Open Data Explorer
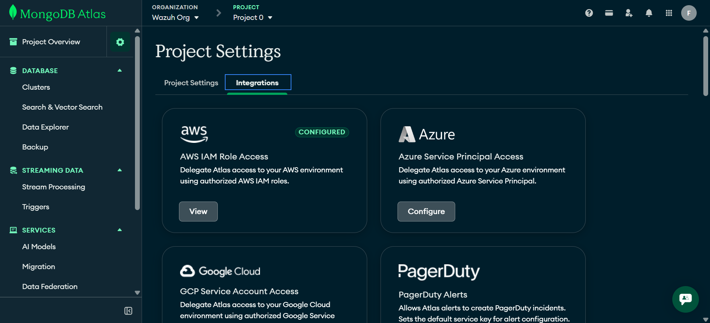 pos(45,127)
